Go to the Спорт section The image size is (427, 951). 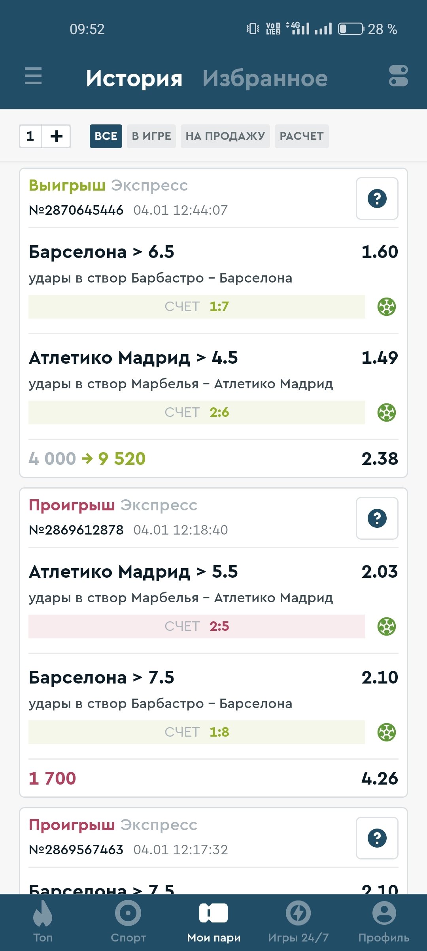click(x=128, y=921)
